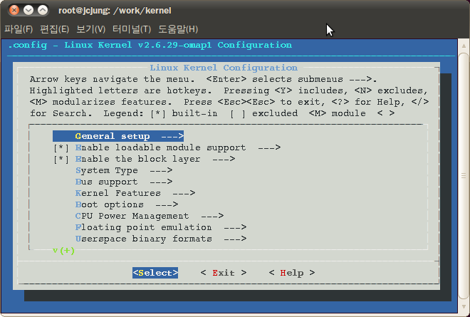The image size is (470, 317).
Task: Click window title root@jcjung: /work/kernel
Action: pos(115,11)
